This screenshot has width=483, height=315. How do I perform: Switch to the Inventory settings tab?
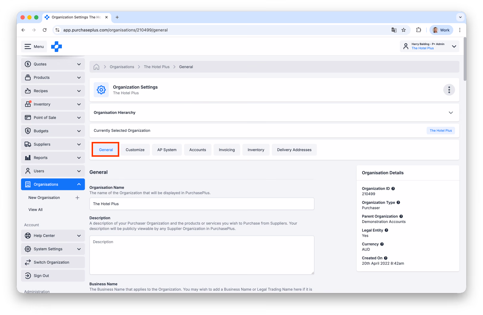[256, 150]
